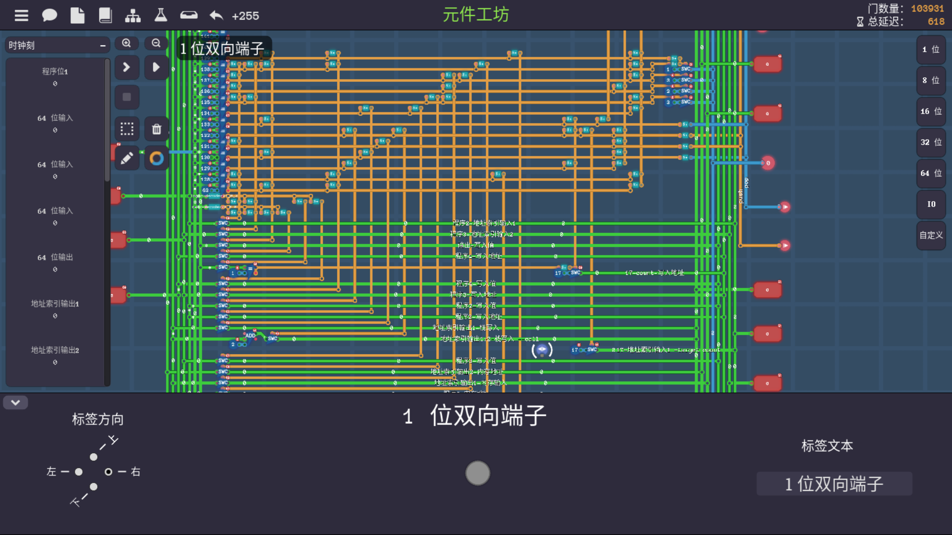Stop the simulation
This screenshot has width=952, height=535.
point(127,97)
